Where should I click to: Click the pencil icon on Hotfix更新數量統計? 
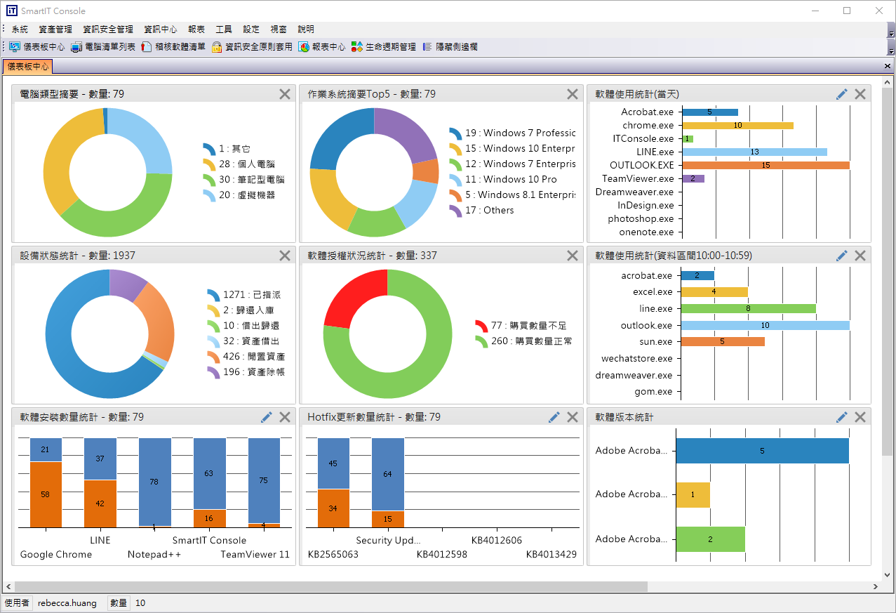(x=554, y=416)
